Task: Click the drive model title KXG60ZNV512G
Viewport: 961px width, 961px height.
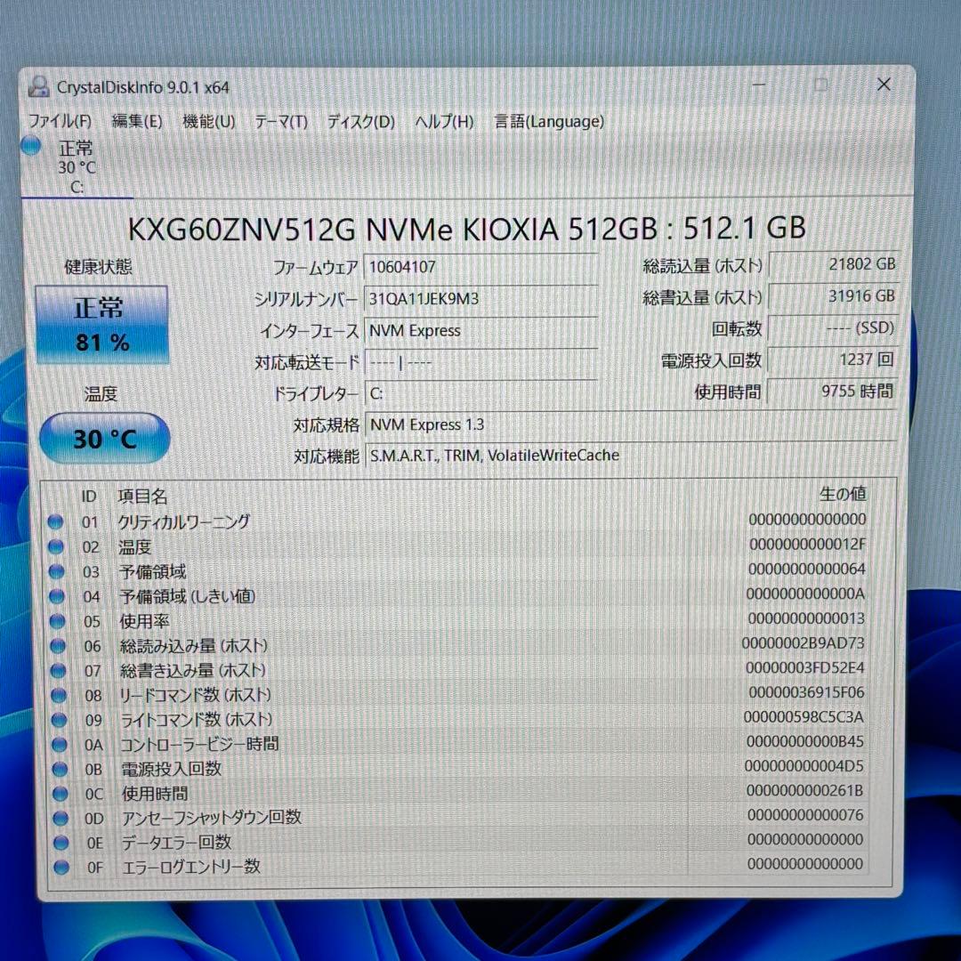Action: (241, 230)
